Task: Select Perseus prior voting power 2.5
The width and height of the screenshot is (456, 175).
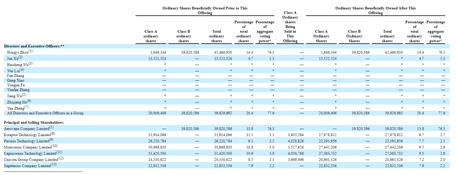Action: pyautogui.click(x=271, y=141)
